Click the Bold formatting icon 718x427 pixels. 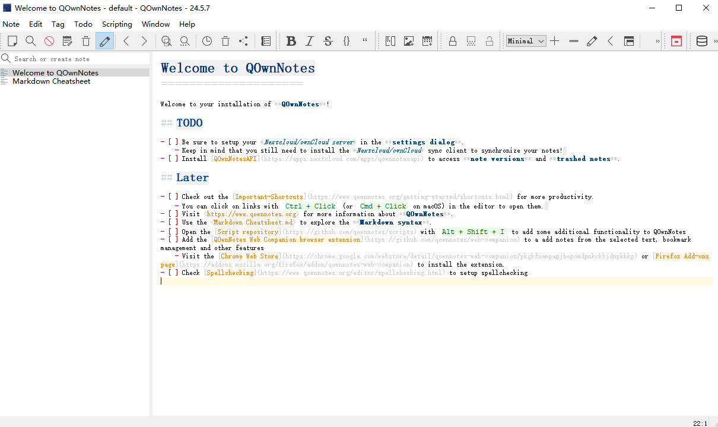(x=291, y=41)
